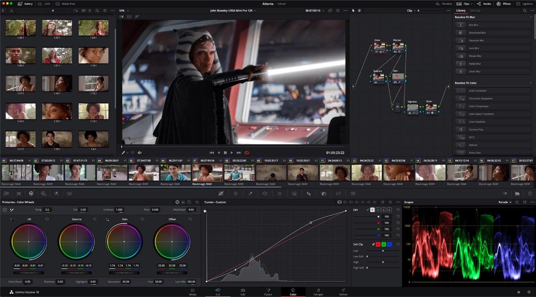Open the gallery sort order dropdown
536x297 pixels.
pyautogui.click(x=76, y=10)
